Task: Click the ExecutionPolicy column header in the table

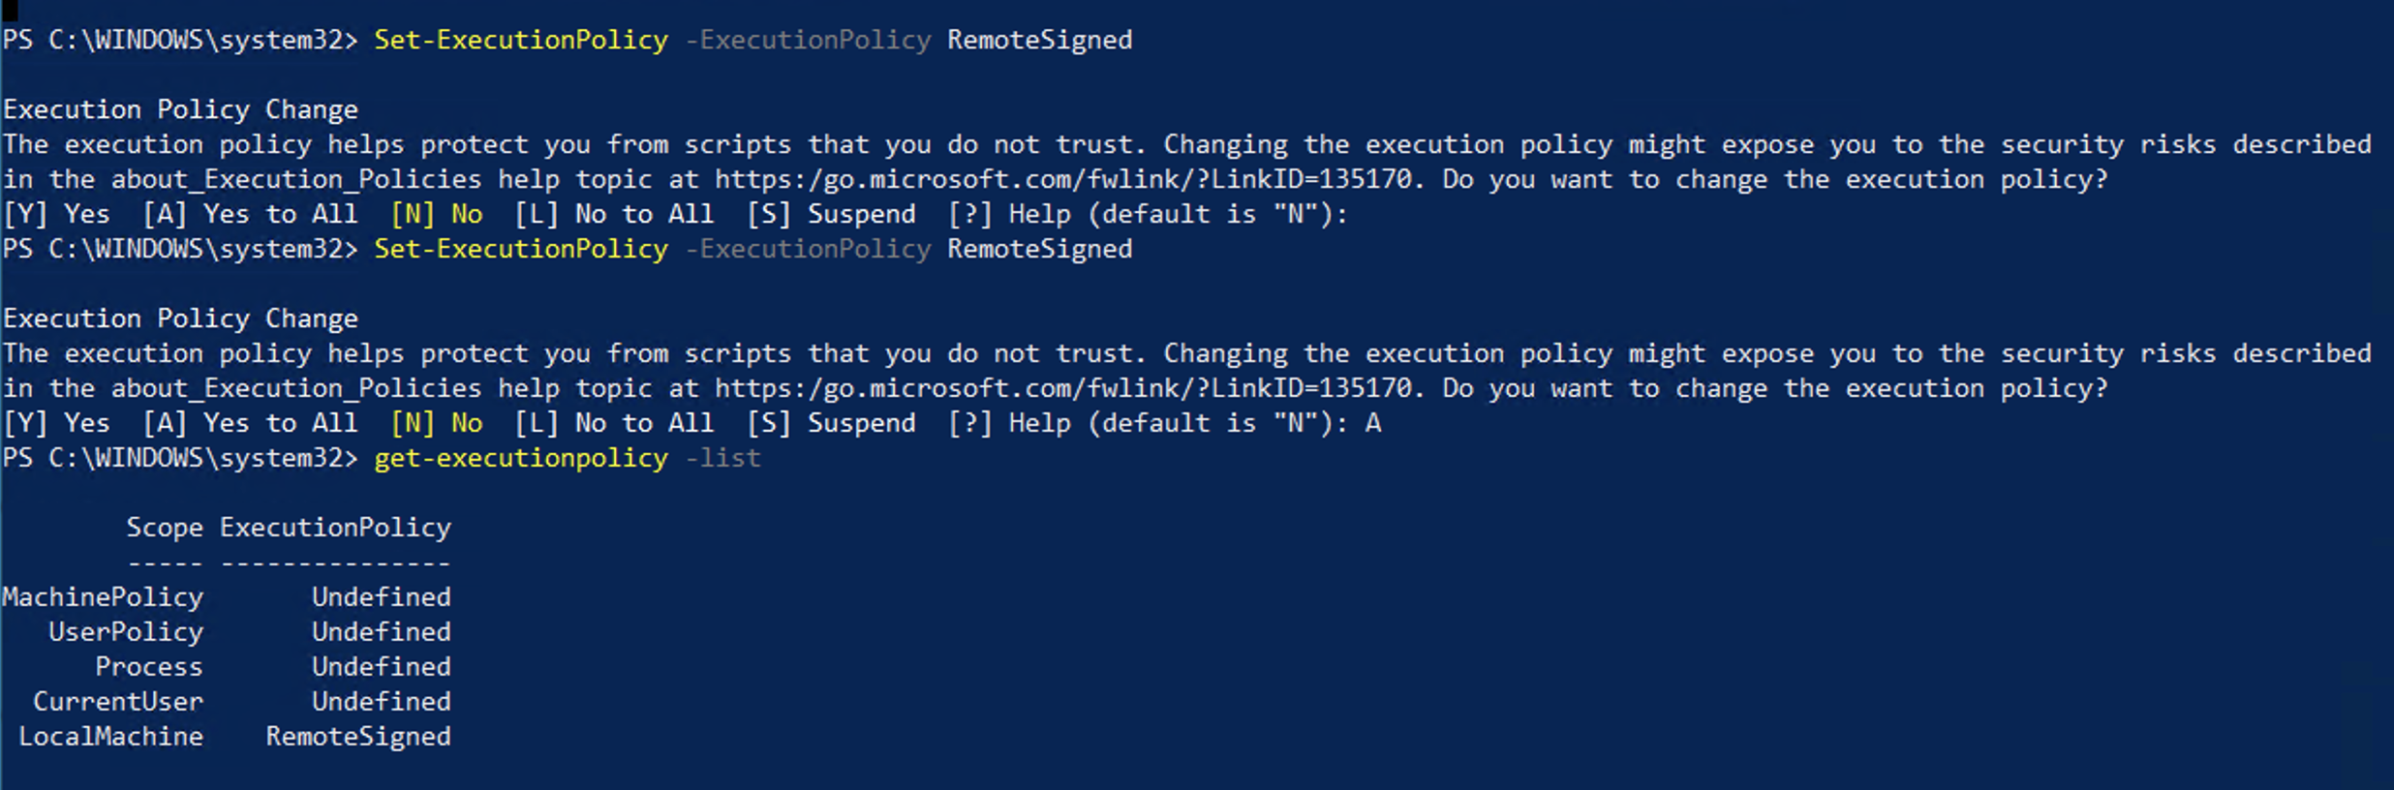Action: (335, 528)
